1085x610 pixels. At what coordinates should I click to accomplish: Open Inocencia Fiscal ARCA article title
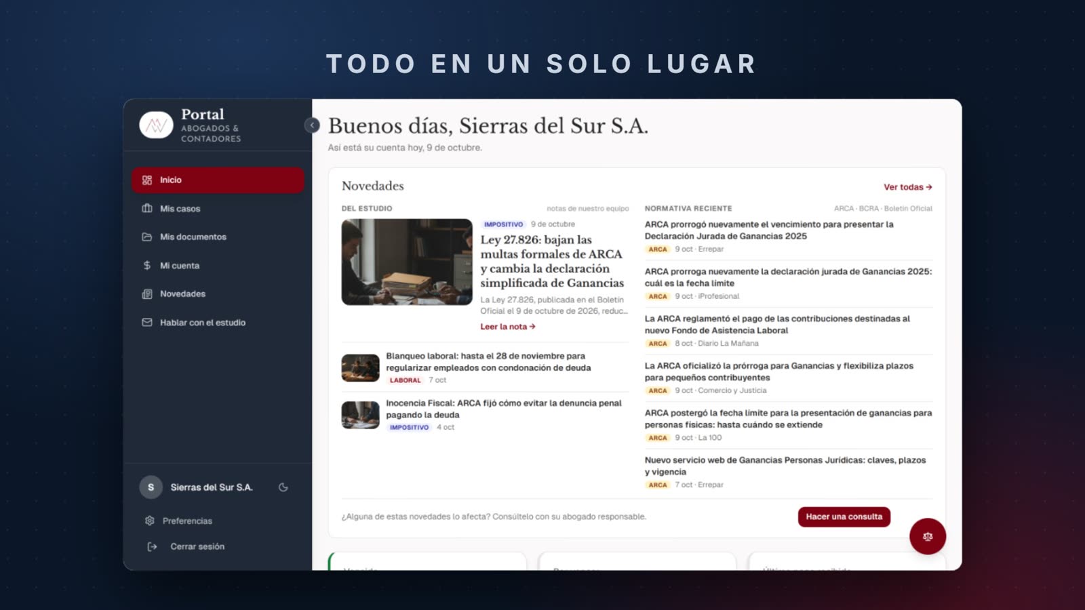pyautogui.click(x=504, y=409)
